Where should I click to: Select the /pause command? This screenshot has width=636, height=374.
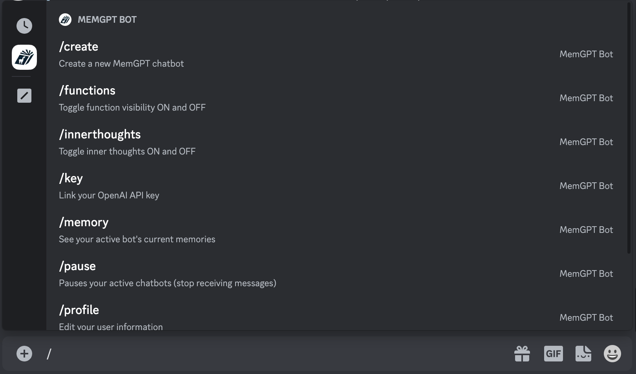[x=336, y=274]
